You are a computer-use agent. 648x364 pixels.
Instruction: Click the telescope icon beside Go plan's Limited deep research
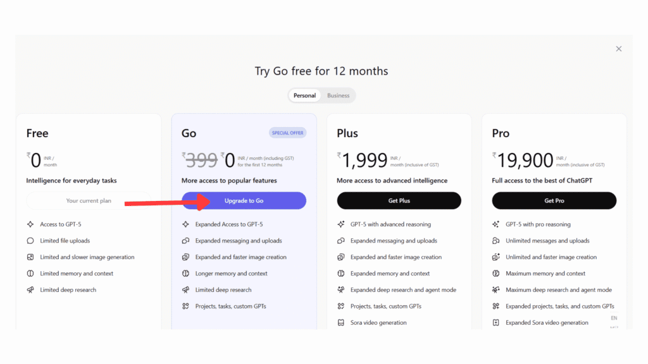coord(185,290)
